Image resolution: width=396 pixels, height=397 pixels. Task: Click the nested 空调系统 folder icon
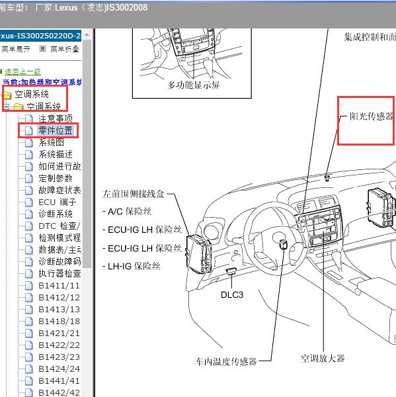pyautogui.click(x=19, y=107)
